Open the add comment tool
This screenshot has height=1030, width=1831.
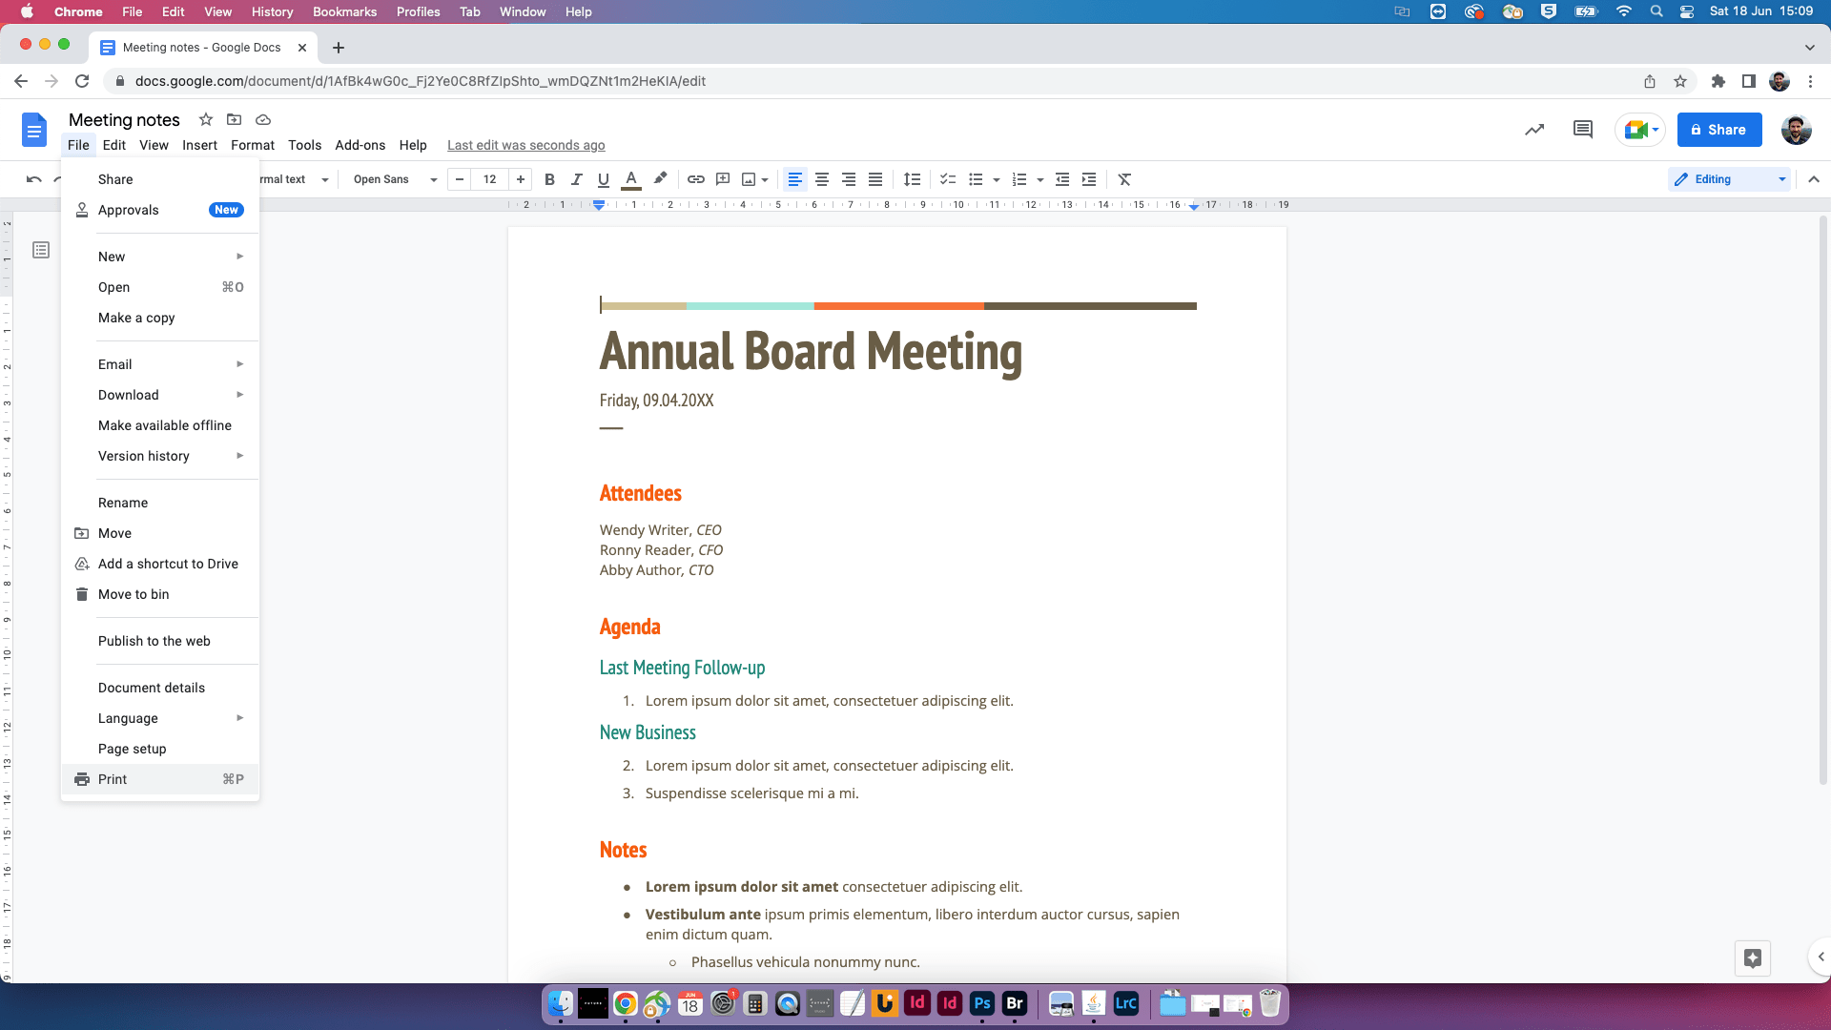[722, 179]
